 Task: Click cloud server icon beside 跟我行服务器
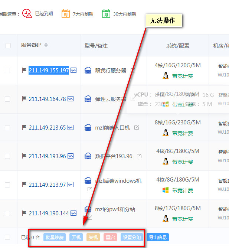tap(88, 70)
